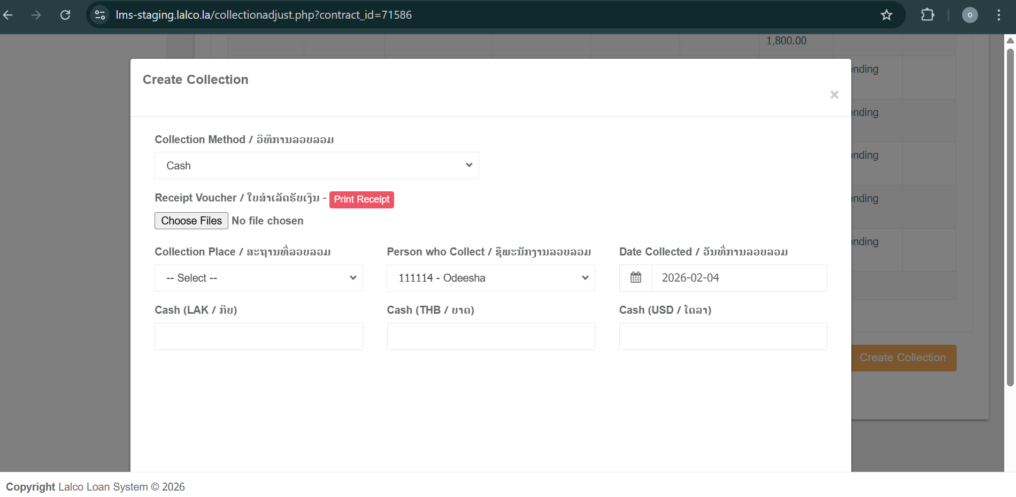The height and width of the screenshot is (497, 1016).
Task: Reload the page with the refresh icon
Action: (65, 15)
